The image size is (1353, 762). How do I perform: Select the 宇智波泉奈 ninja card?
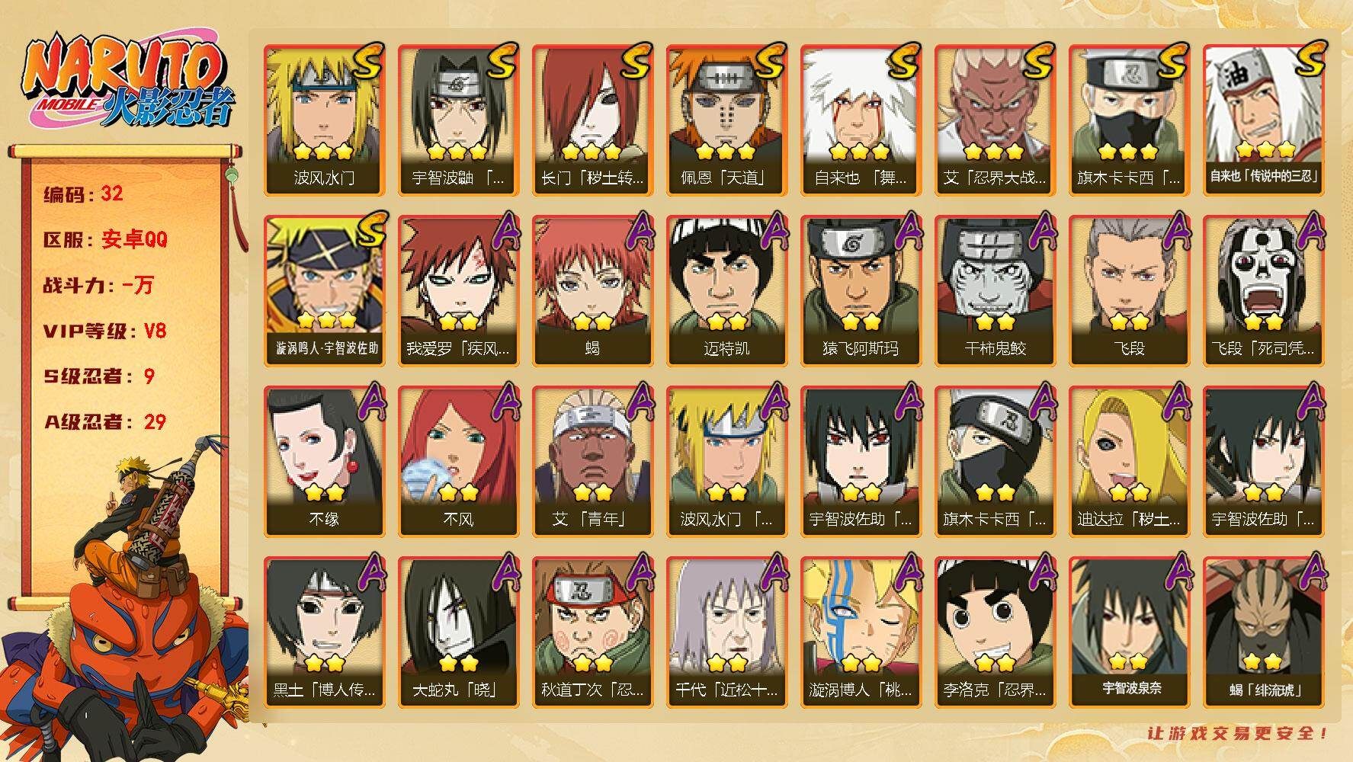(1130, 632)
